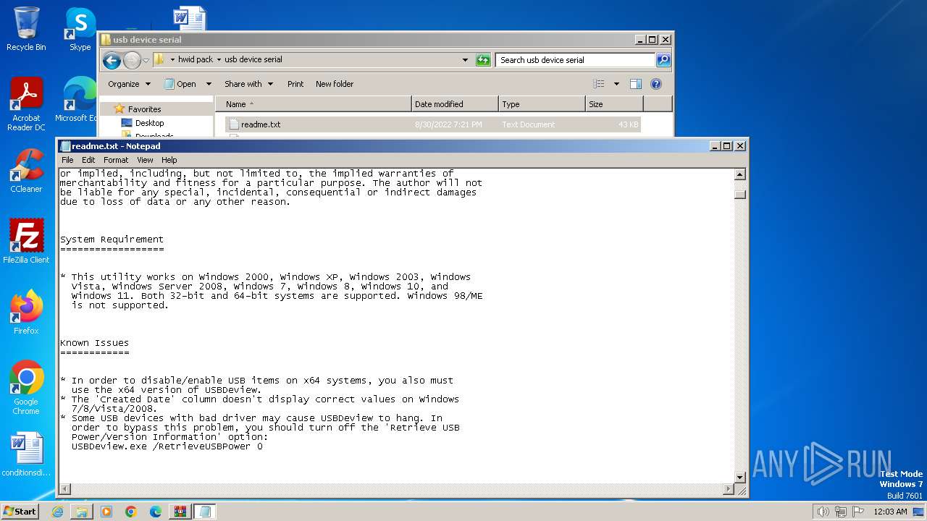This screenshot has width=927, height=521.
Task: Open the Organize dropdown in Explorer
Action: pos(129,84)
